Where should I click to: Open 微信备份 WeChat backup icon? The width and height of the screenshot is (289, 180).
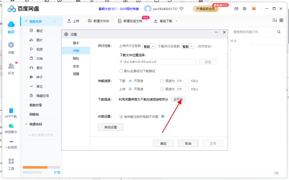pyautogui.click(x=11, y=127)
